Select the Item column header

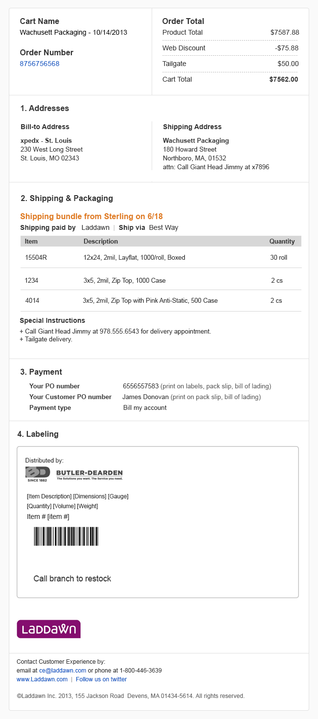(x=31, y=241)
